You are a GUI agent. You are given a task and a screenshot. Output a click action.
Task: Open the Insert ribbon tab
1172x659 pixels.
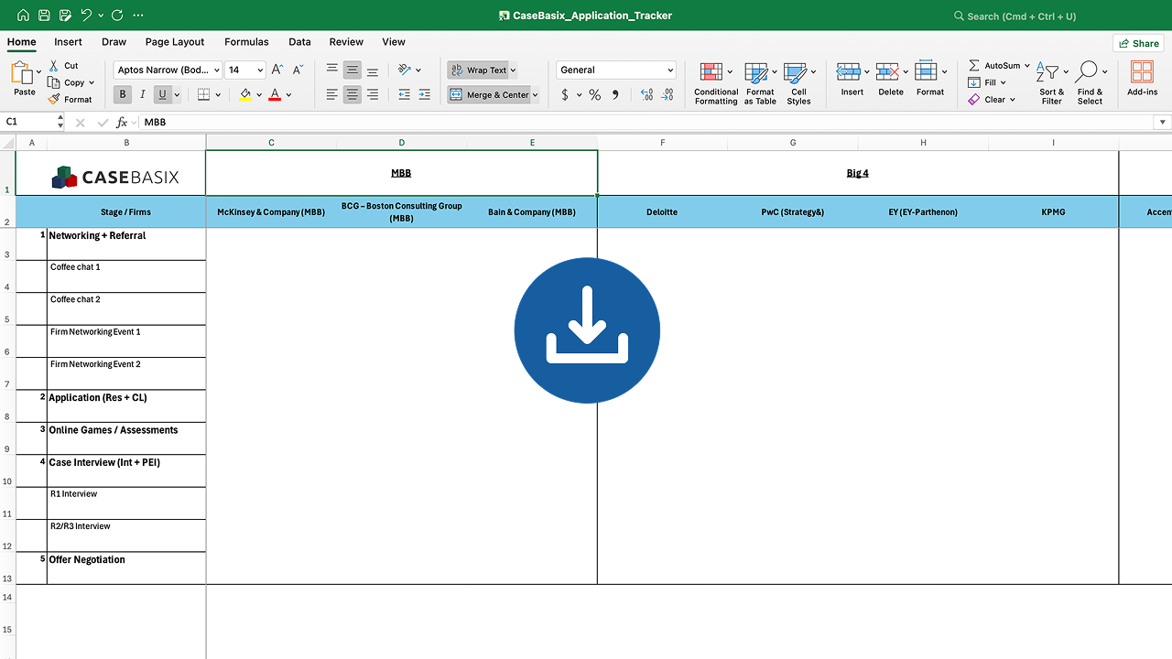click(x=68, y=42)
